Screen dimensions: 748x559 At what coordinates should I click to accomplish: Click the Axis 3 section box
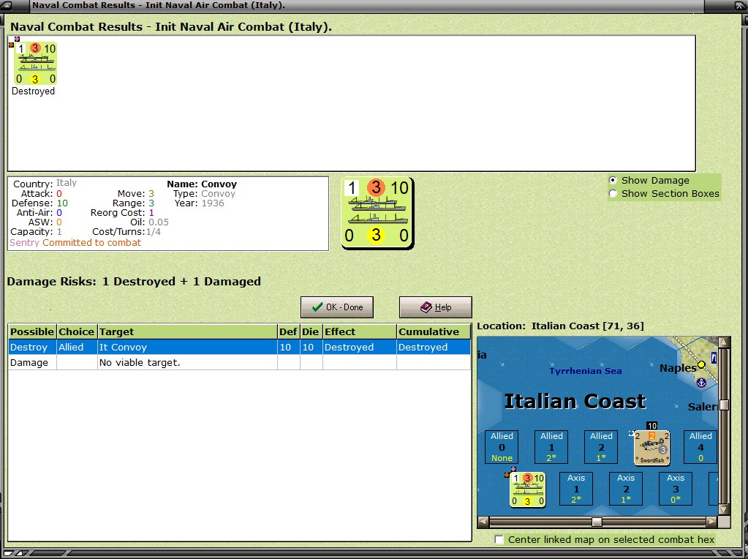[x=676, y=488]
